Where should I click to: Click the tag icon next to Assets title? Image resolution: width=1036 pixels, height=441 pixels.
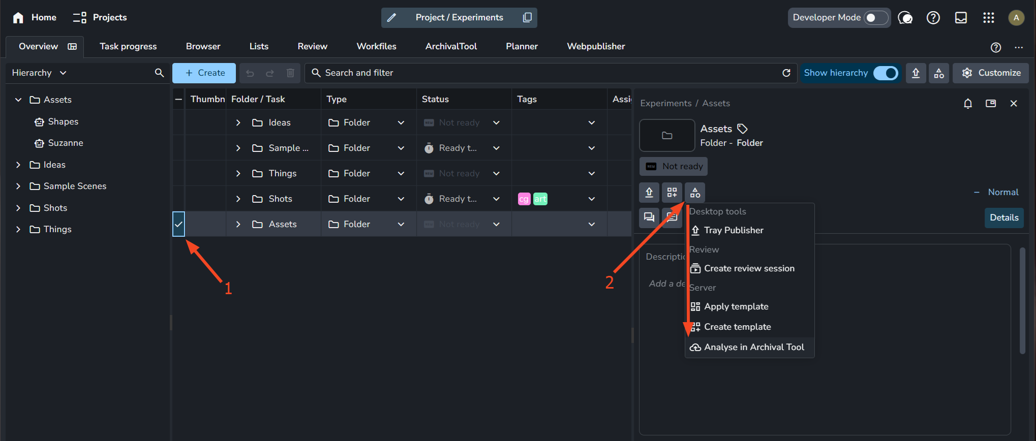point(742,129)
